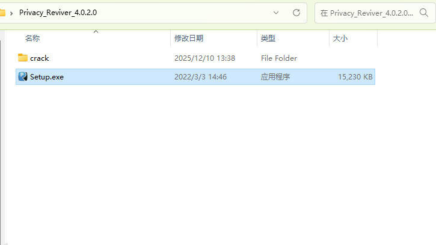This screenshot has height=245, width=436.
Task: Sort files by 名称 column
Action: click(x=32, y=38)
